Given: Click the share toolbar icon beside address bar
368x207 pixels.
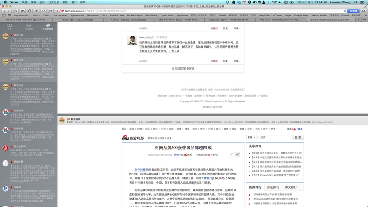Looking at the screenshot, I should [x=51, y=11].
